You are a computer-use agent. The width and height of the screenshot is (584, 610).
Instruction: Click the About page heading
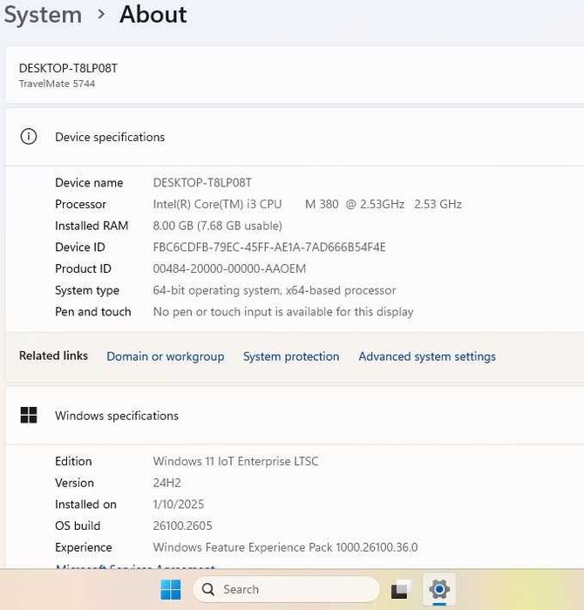pyautogui.click(x=153, y=15)
